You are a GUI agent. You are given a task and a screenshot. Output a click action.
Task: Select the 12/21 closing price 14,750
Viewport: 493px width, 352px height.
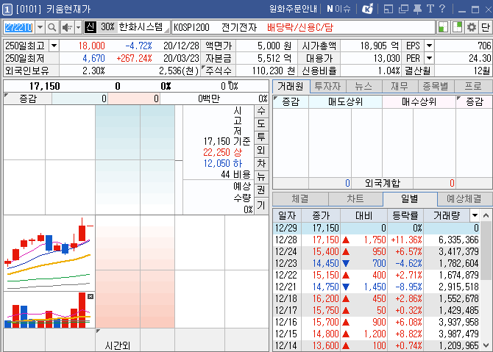coord(325,287)
